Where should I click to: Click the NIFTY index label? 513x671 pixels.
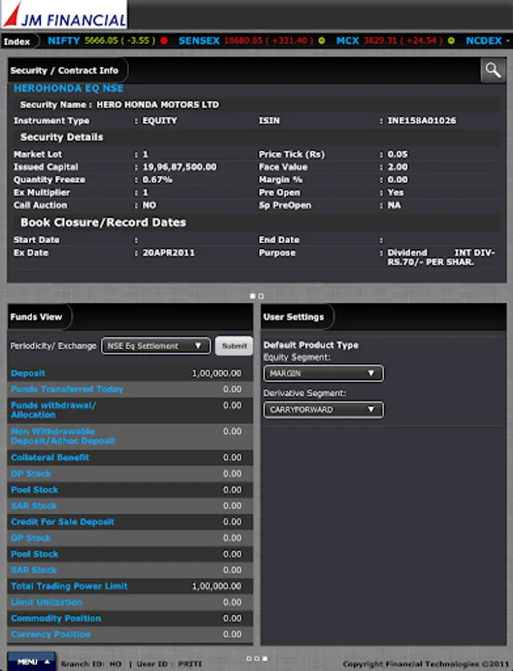64,41
